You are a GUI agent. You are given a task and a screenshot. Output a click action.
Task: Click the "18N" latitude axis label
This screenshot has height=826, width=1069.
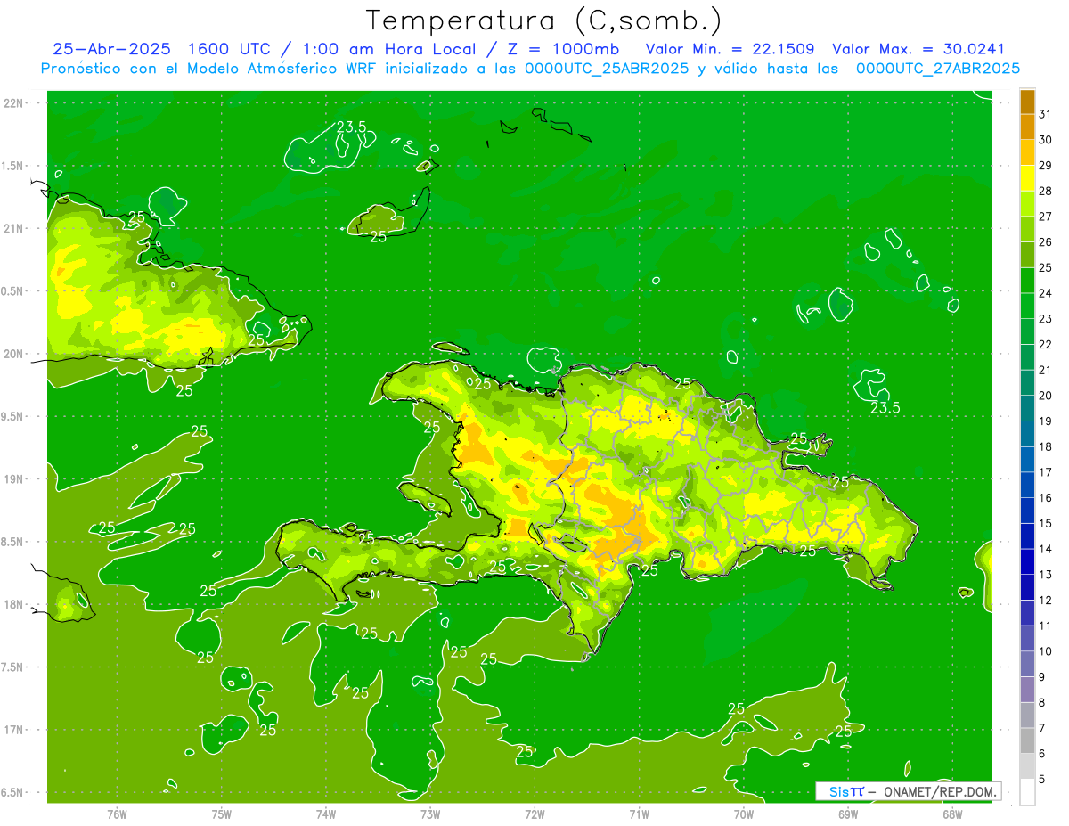(x=15, y=604)
